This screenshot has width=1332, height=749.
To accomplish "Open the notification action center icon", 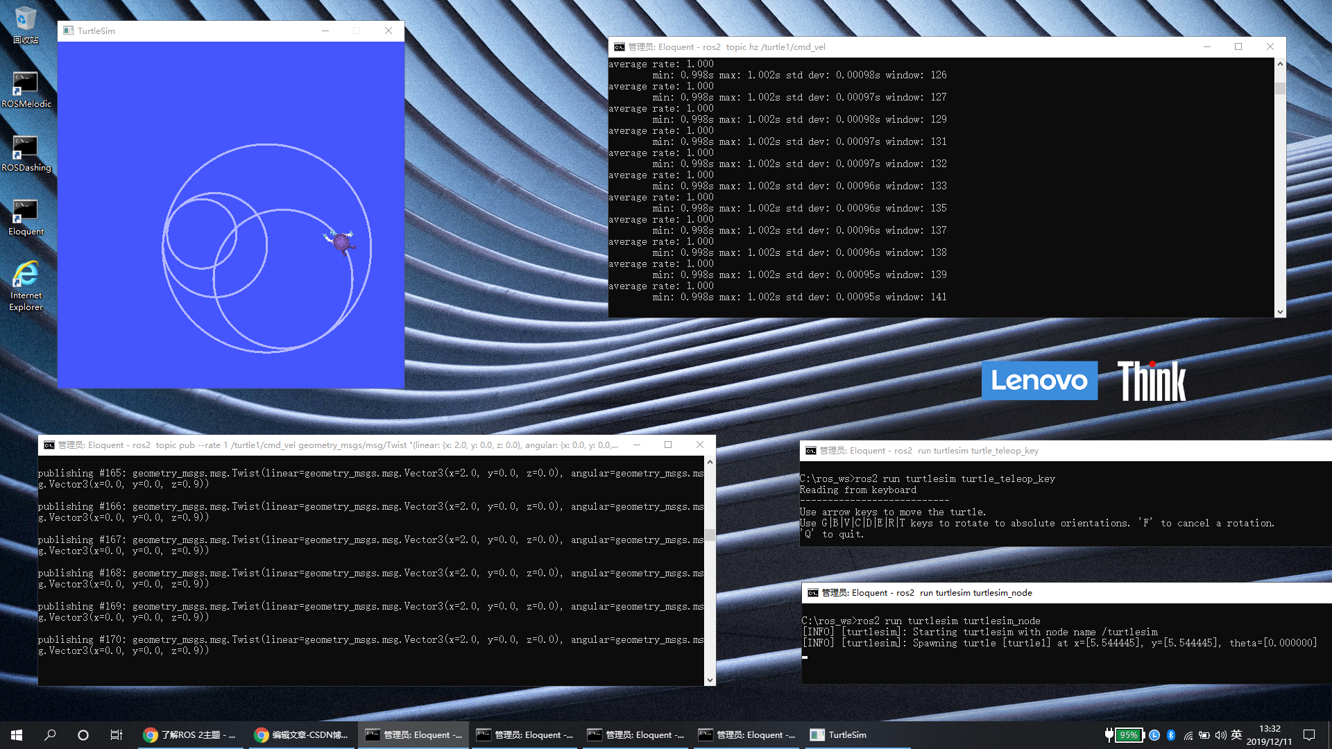I will [x=1309, y=735].
